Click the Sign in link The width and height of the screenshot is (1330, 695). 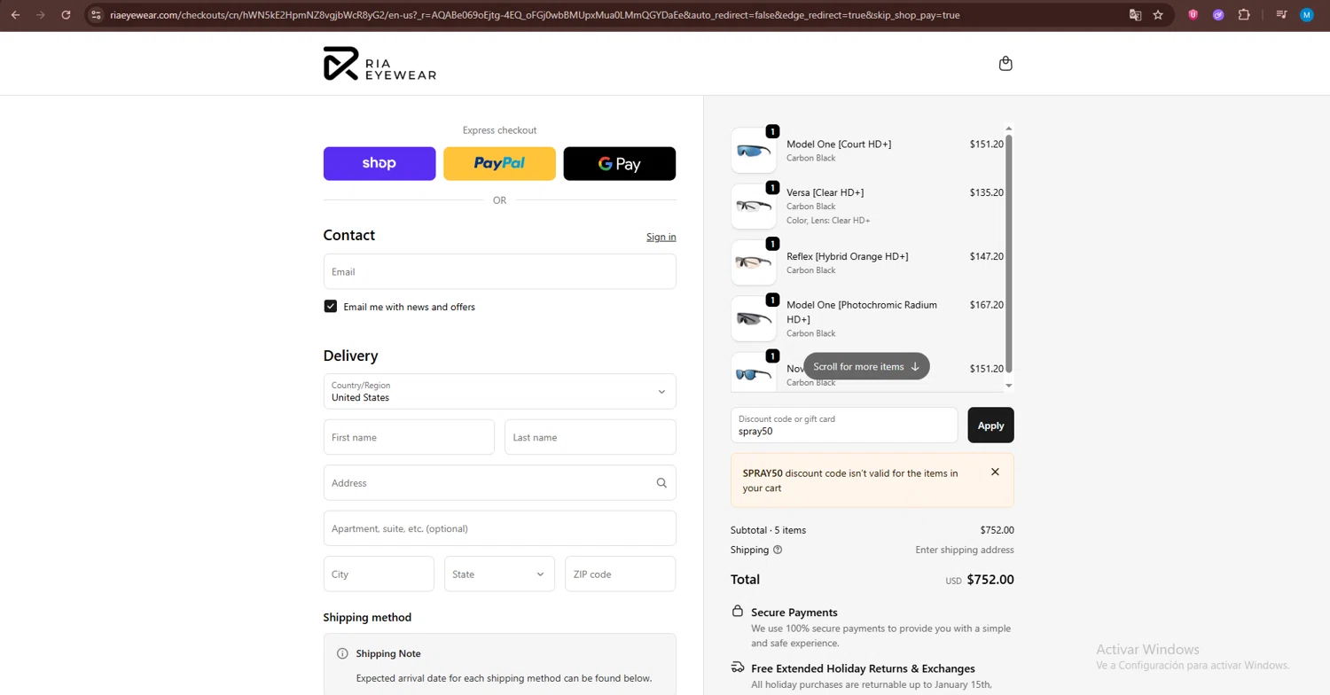(x=661, y=237)
